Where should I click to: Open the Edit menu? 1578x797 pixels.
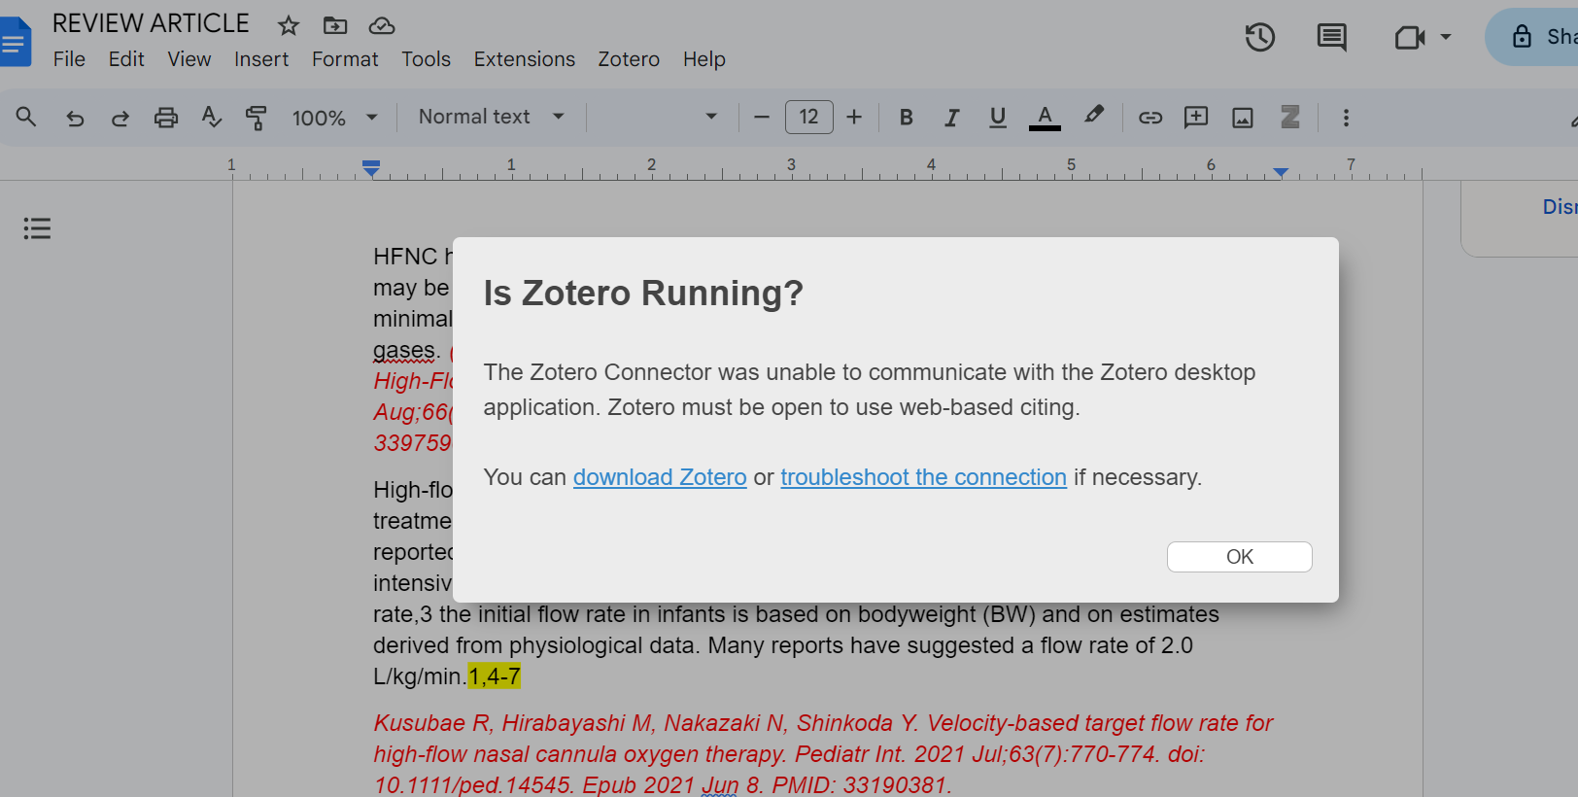point(126,59)
